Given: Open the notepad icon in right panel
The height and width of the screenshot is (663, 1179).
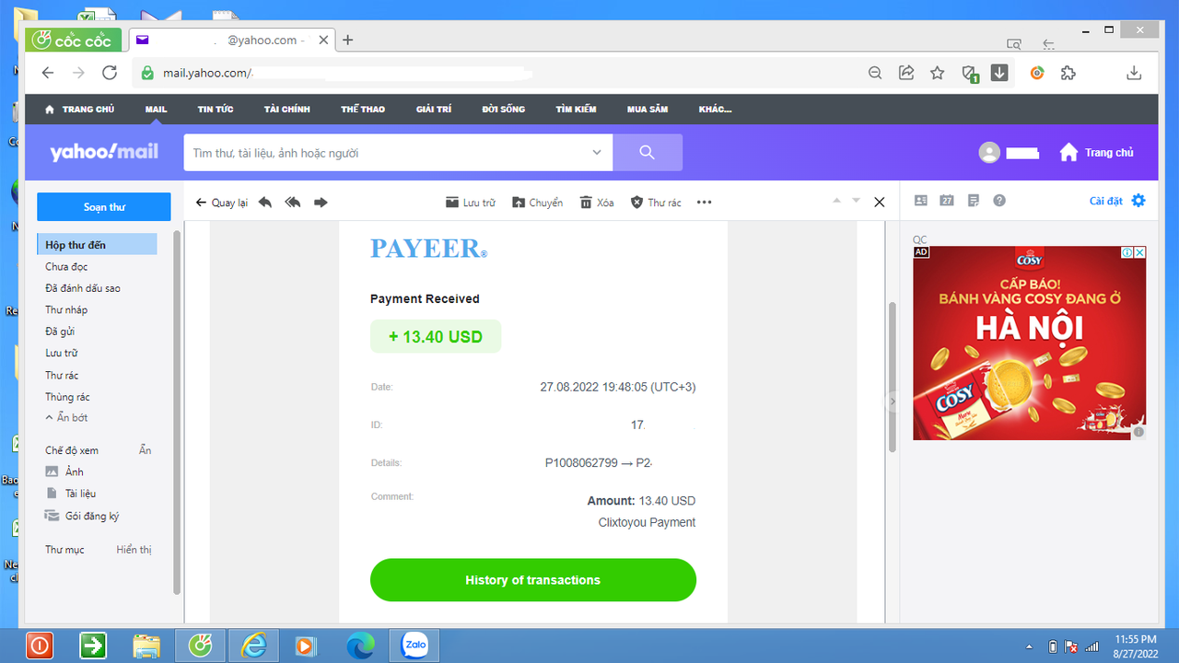Looking at the screenshot, I should (974, 201).
